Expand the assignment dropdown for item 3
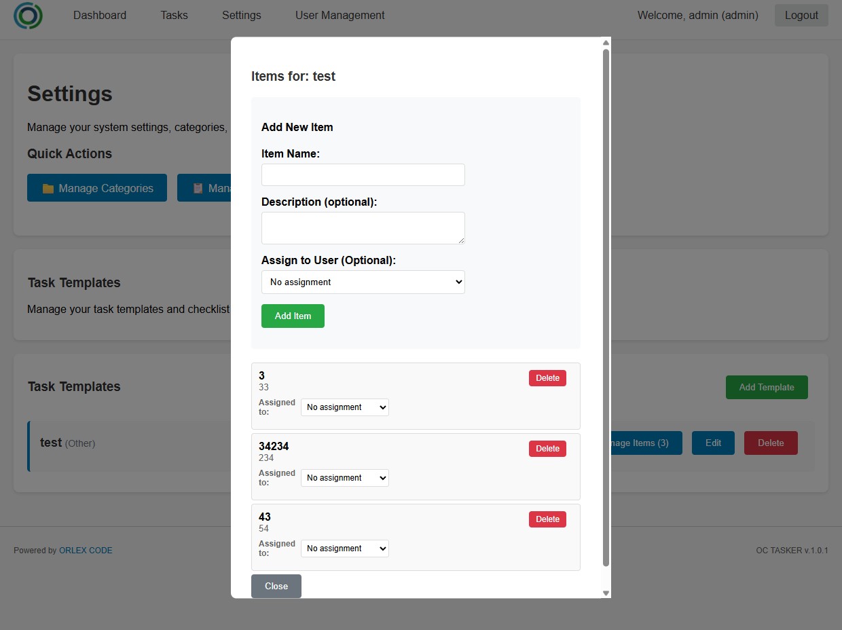842x630 pixels. click(x=344, y=407)
